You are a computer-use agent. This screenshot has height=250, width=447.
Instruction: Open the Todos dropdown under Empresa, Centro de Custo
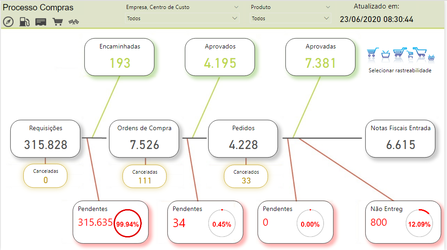tap(182, 18)
